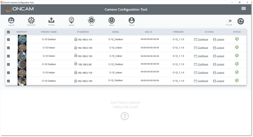Uncheck the camera at 192.168.0.114
This screenshot has width=253, height=137.
point(8,40)
